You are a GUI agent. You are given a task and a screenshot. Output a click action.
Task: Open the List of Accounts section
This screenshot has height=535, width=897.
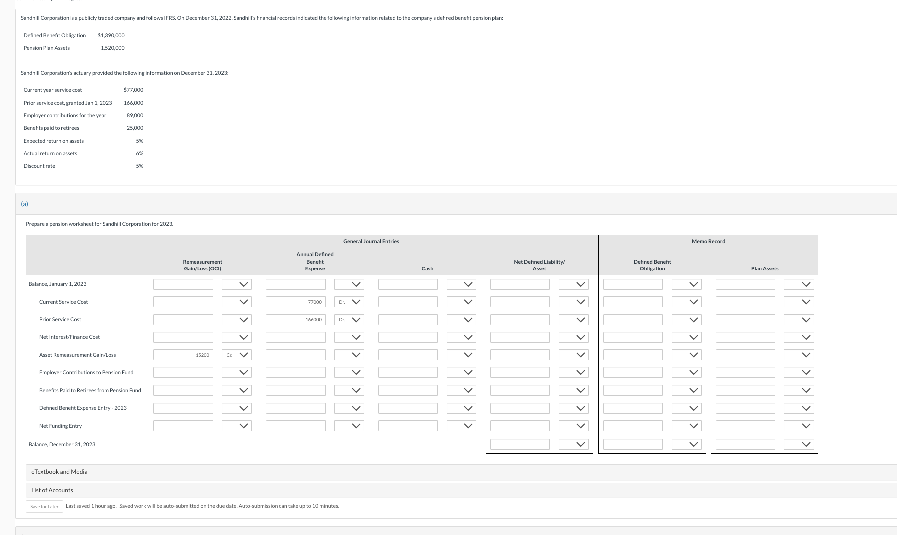(461, 490)
